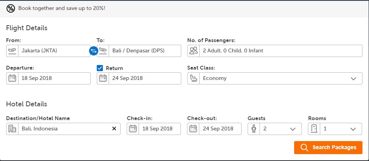The height and width of the screenshot is (161, 369).
Task: Click the Departure calendar icon
Action: point(12,78)
